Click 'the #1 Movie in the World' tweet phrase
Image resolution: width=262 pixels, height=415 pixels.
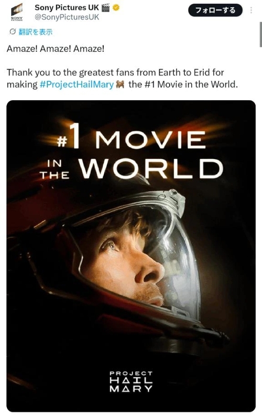(x=183, y=84)
